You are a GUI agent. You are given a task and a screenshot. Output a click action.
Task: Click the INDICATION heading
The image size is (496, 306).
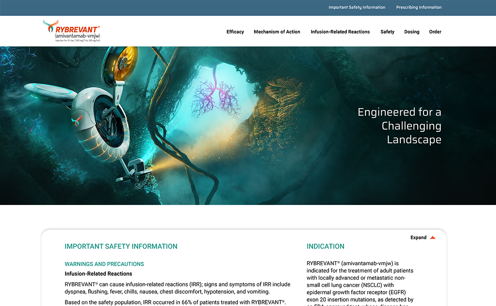click(x=325, y=247)
